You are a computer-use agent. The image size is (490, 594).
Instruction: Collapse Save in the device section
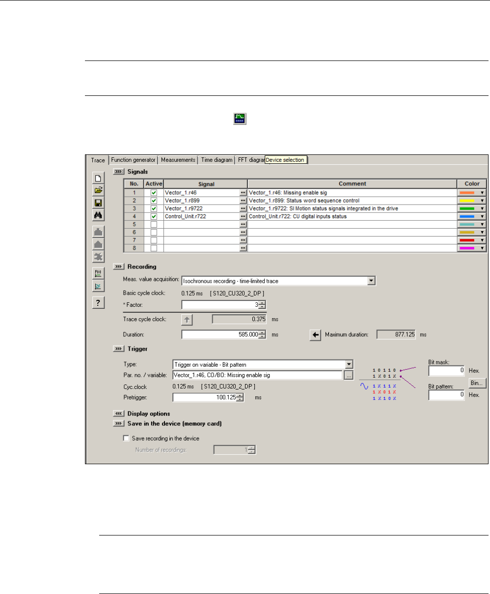coord(119,423)
